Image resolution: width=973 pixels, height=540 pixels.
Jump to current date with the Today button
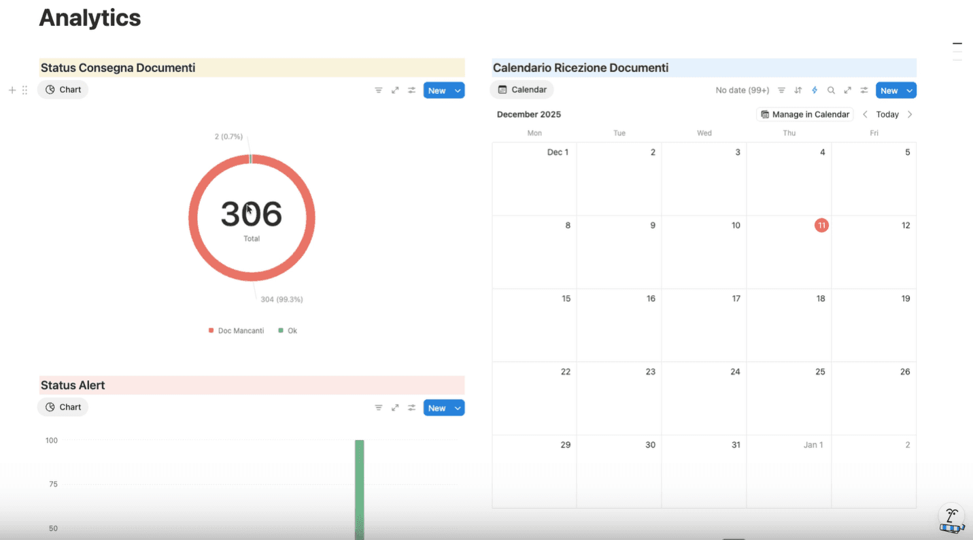coord(887,114)
